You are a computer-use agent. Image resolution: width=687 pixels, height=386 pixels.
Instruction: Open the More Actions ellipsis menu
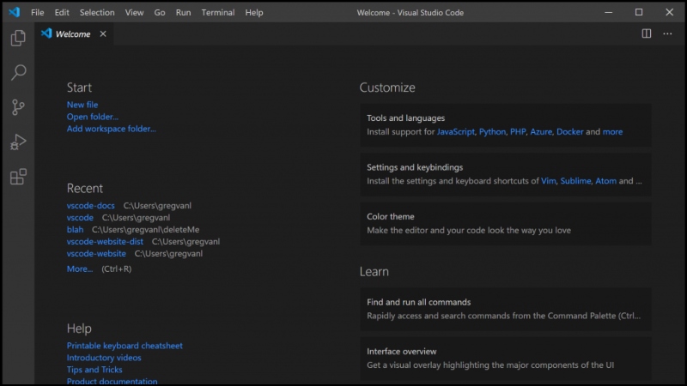667,33
